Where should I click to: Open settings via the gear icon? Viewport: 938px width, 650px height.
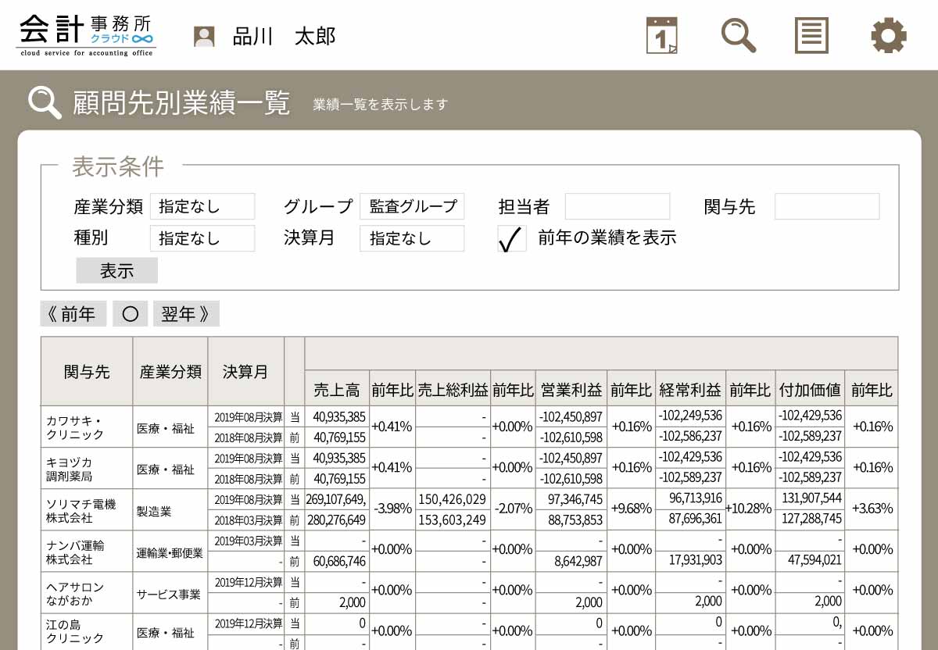(889, 35)
